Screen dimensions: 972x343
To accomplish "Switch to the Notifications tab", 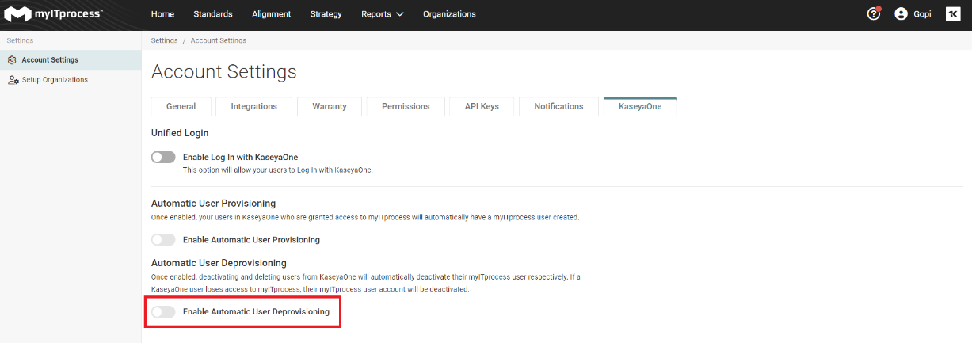I will [x=558, y=106].
